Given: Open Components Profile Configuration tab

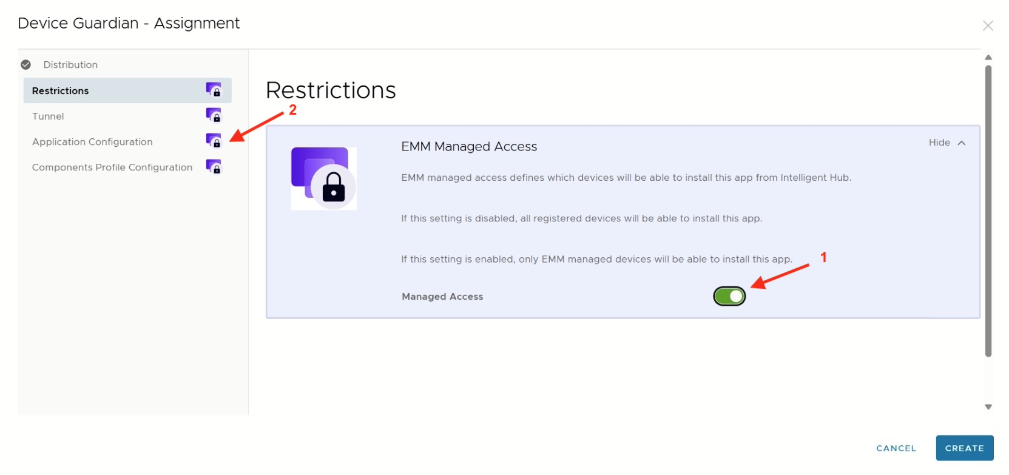Looking at the screenshot, I should pyautogui.click(x=112, y=167).
